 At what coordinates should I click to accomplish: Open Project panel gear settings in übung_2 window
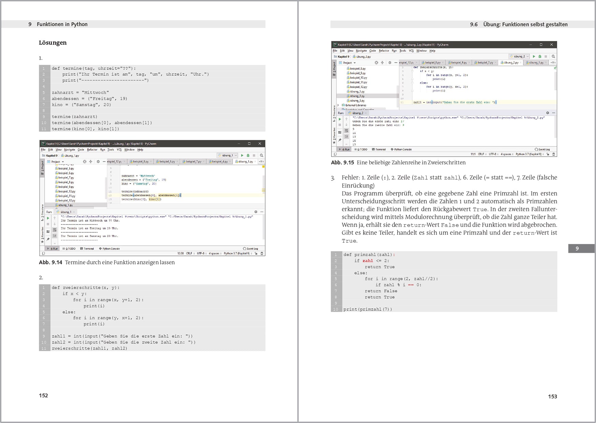[390, 63]
